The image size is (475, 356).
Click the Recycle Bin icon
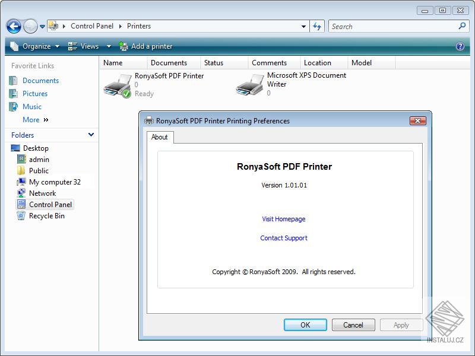(21, 215)
